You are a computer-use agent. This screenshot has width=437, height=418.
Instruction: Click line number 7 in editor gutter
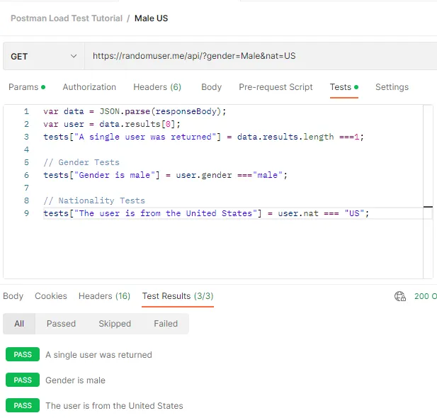tap(26, 188)
